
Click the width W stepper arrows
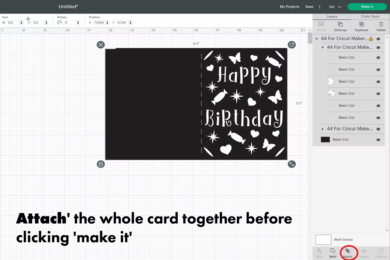(x=21, y=23)
